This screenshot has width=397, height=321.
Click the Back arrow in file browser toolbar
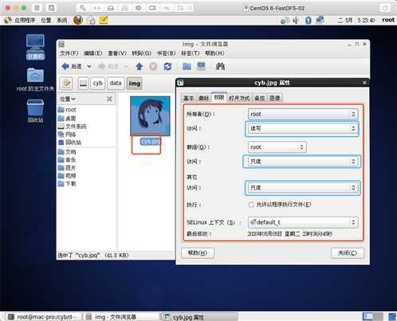pyautogui.click(x=65, y=66)
